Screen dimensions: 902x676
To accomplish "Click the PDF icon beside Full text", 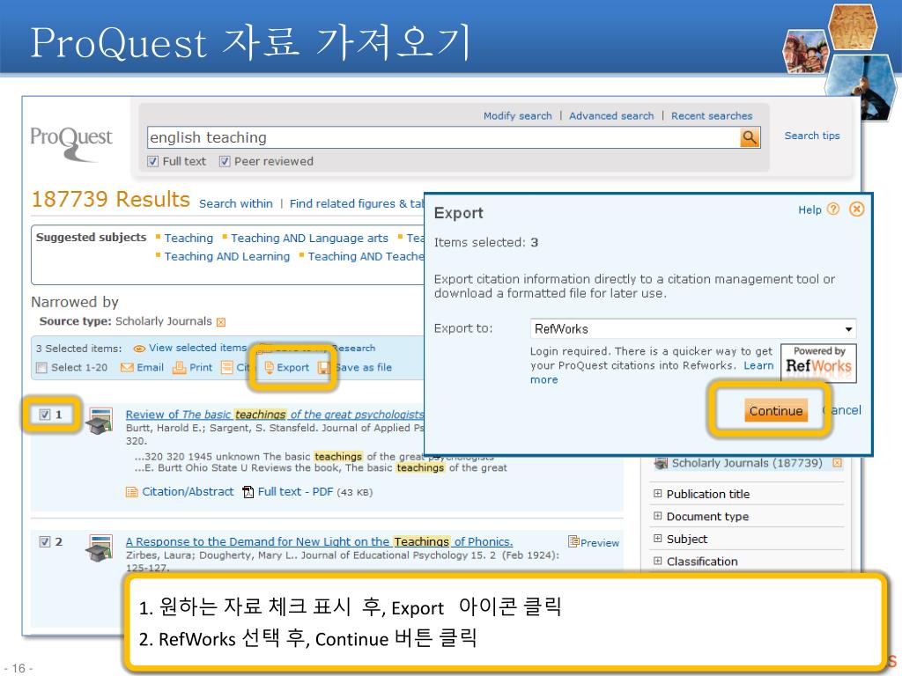I will coord(248,492).
